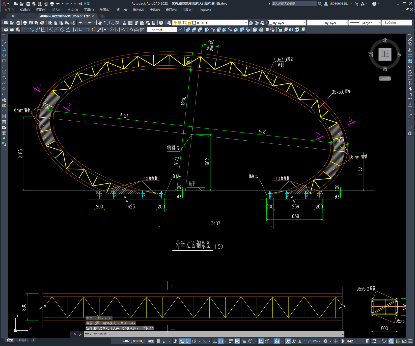Screen dimensions: 415x346
Task: Select the Hatch tool in draw toolbar
Action: click(4, 116)
